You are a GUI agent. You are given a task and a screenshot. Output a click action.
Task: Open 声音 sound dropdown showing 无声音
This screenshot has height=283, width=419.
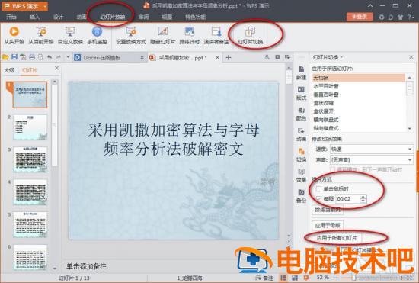pos(372,160)
